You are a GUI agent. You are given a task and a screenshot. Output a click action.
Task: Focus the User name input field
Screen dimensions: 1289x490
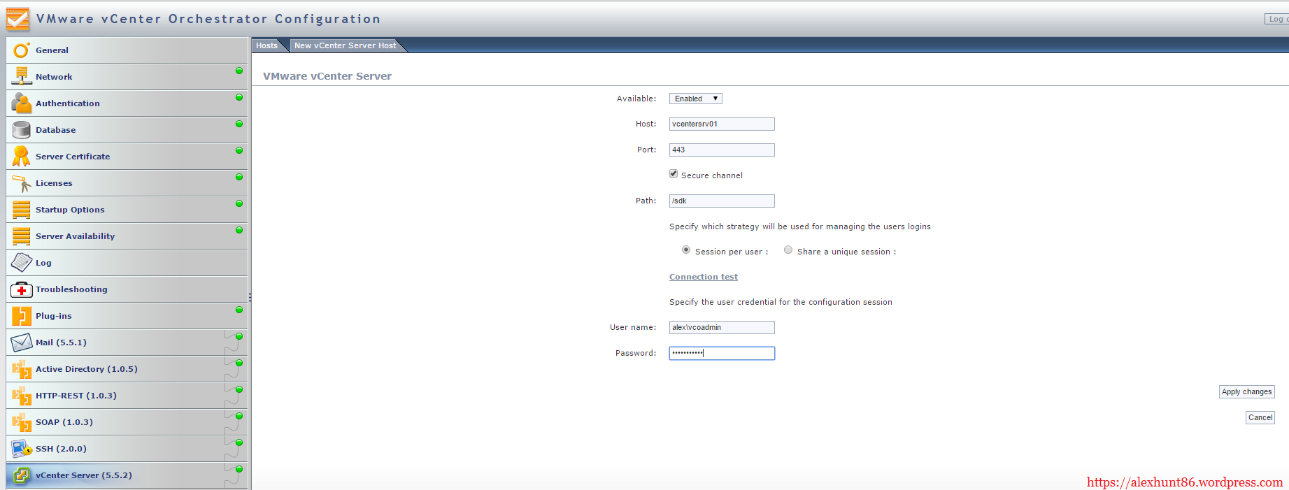pos(721,327)
